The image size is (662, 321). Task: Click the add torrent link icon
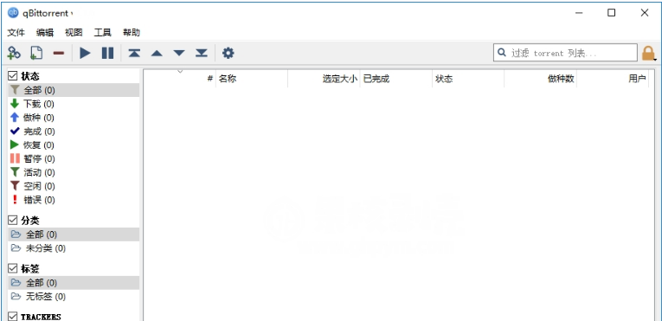14,53
